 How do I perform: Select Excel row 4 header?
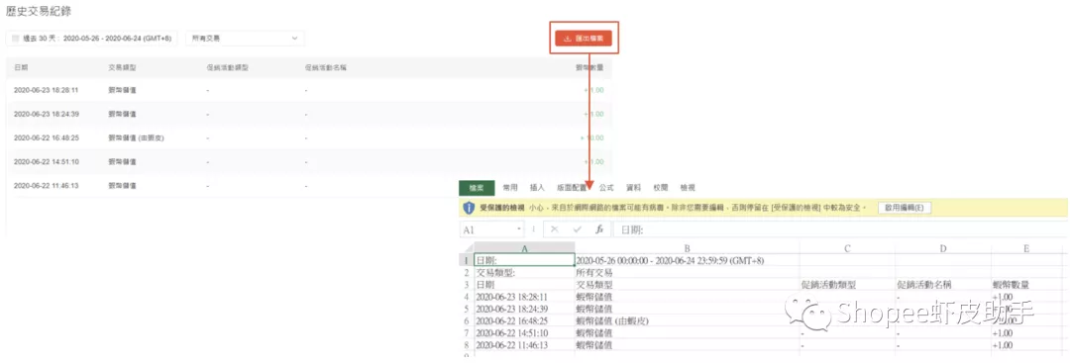click(x=466, y=297)
